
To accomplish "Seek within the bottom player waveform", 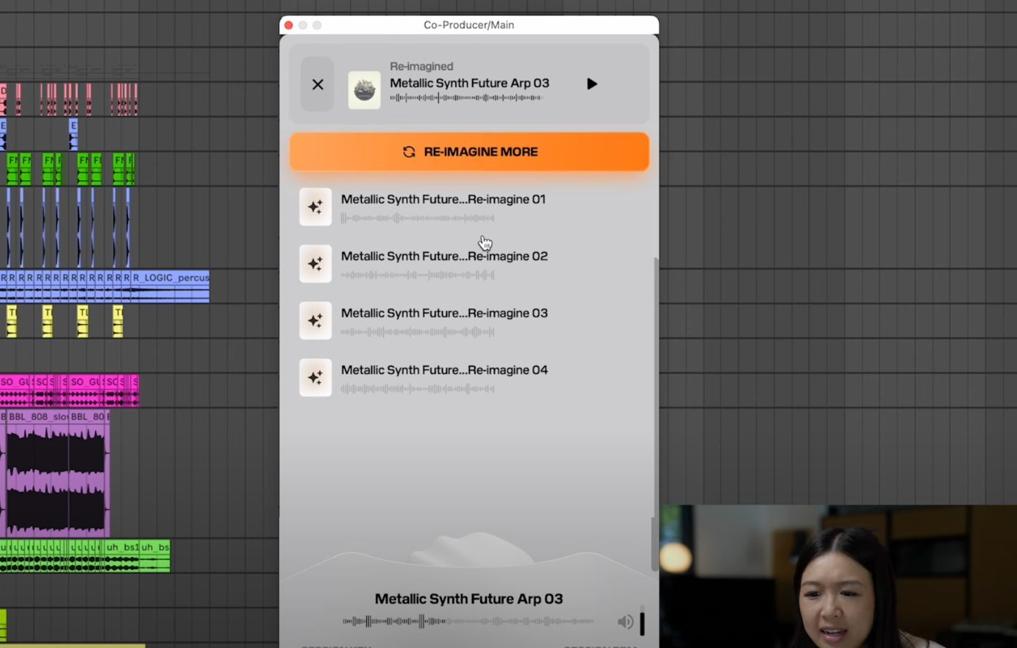I will pos(468,621).
